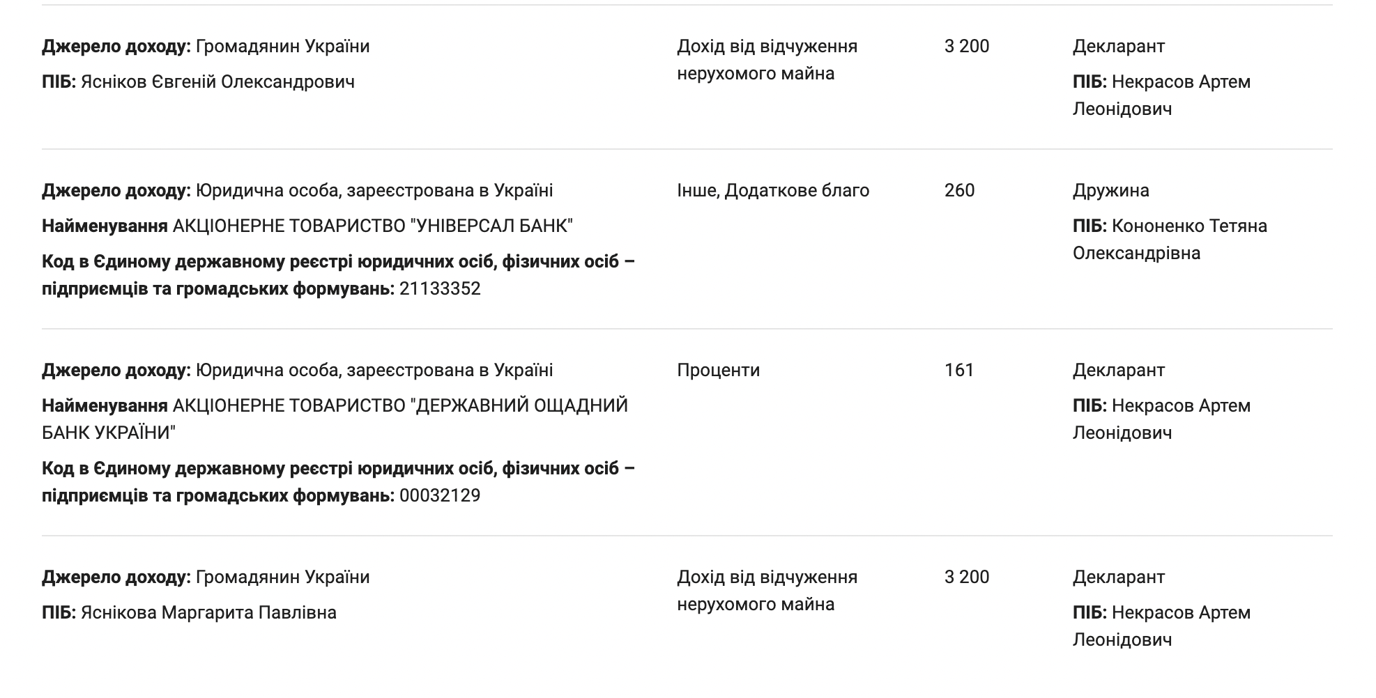Click the 3 200 amount in last row
The width and height of the screenshot is (1376, 698).
[966, 577]
